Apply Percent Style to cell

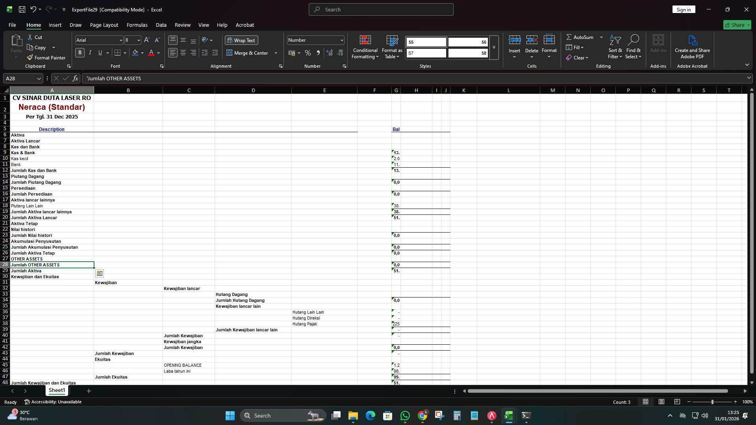[x=308, y=53]
